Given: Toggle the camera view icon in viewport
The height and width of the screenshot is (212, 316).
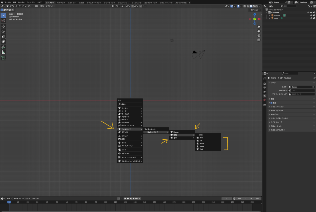Looking at the screenshot, I should (x=259, y=36).
